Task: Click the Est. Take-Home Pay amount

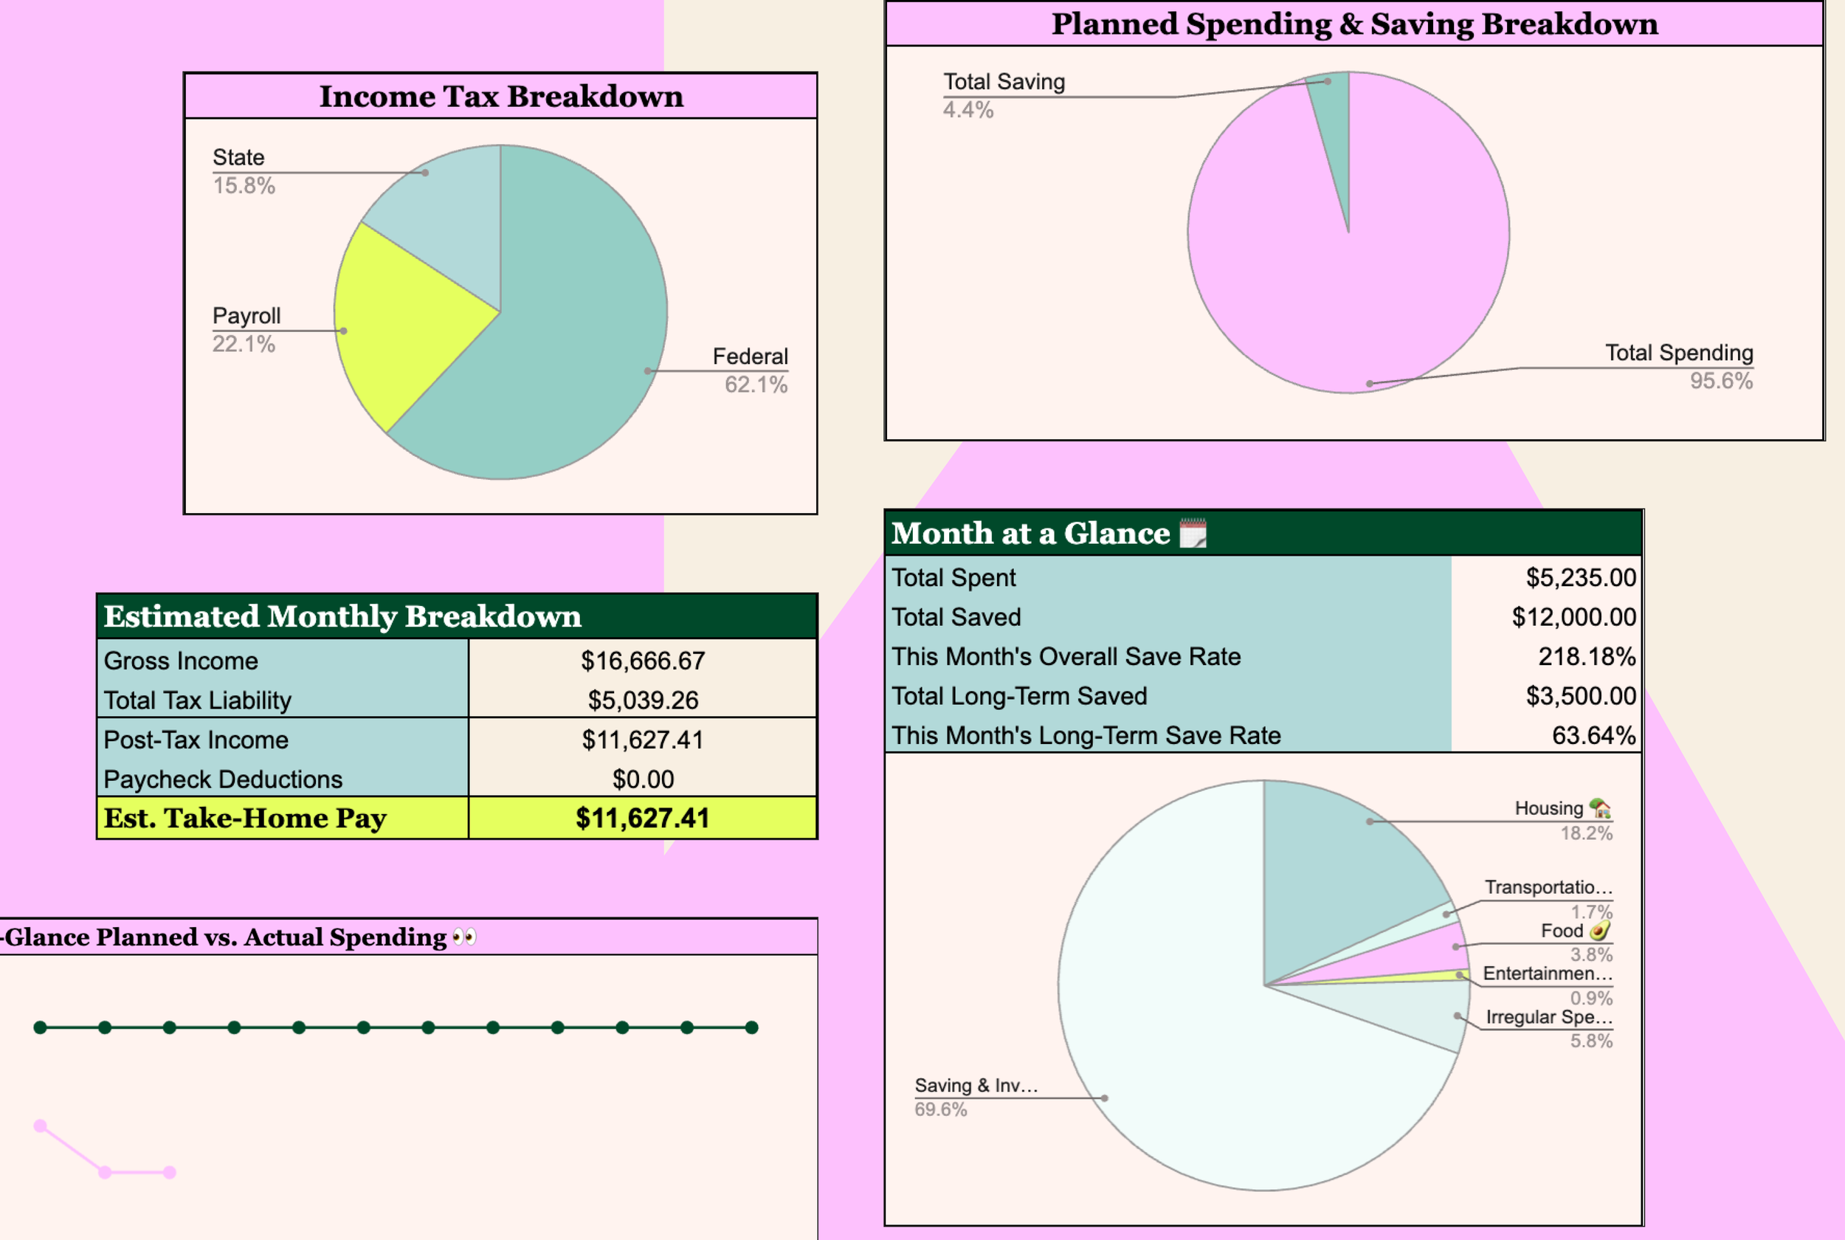Action: [642, 818]
